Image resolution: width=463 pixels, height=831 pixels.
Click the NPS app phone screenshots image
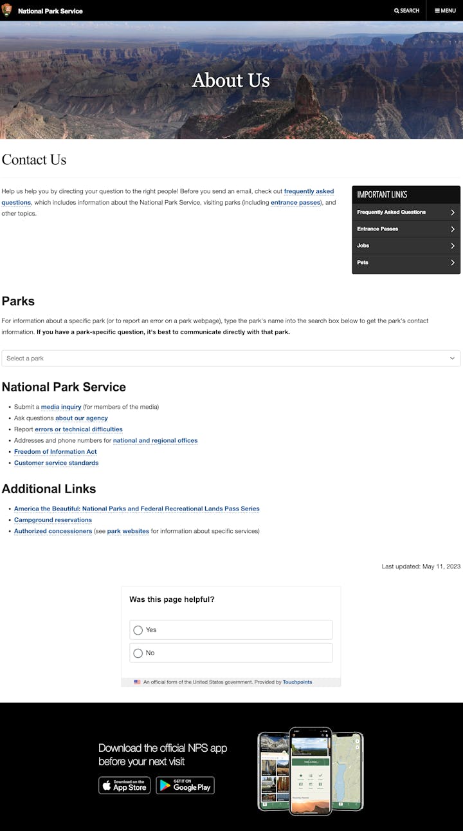pyautogui.click(x=310, y=771)
